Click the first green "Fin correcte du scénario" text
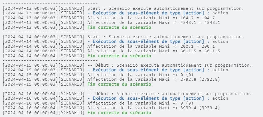The width and height of the screenshot is (263, 117). point(119,27)
